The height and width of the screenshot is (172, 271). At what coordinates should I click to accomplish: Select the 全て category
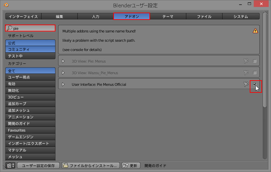(31, 71)
